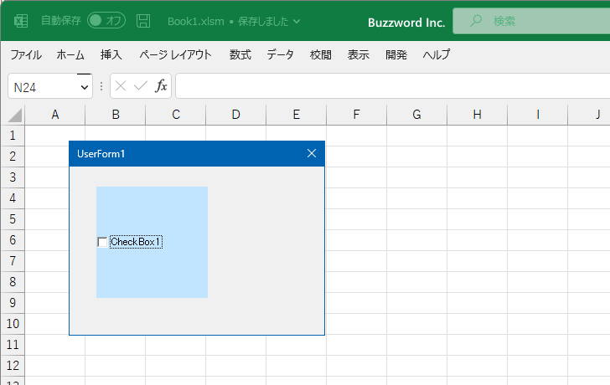This screenshot has height=385, width=610.
Task: Click the search magnifier icon
Action: tap(476, 21)
